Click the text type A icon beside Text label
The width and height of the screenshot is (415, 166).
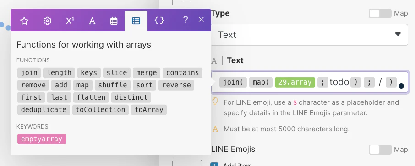click(214, 61)
